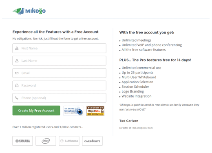This screenshot has height=153, width=212.
Task: Click Create My Free Account button
Action: coord(36,111)
